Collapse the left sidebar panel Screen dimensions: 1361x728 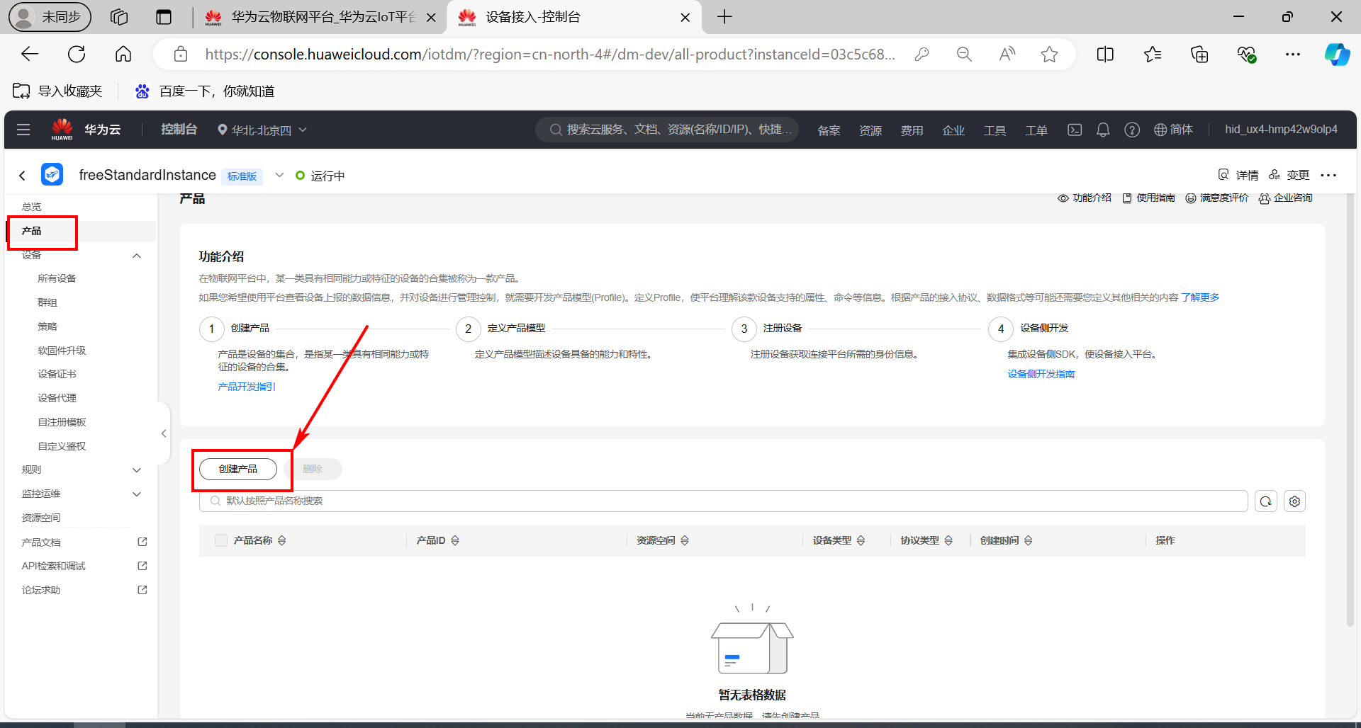164,433
